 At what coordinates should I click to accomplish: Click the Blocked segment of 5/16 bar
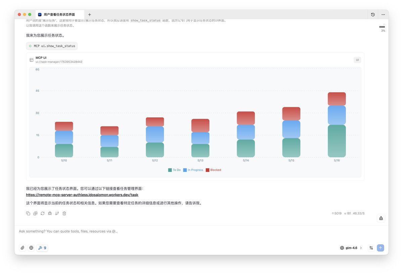pos(337,99)
